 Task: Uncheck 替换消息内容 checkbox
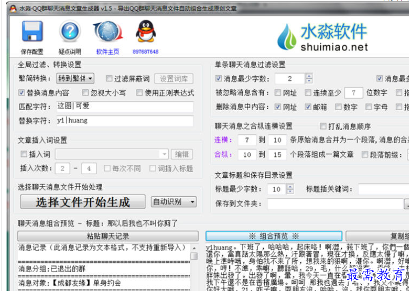click(x=22, y=93)
